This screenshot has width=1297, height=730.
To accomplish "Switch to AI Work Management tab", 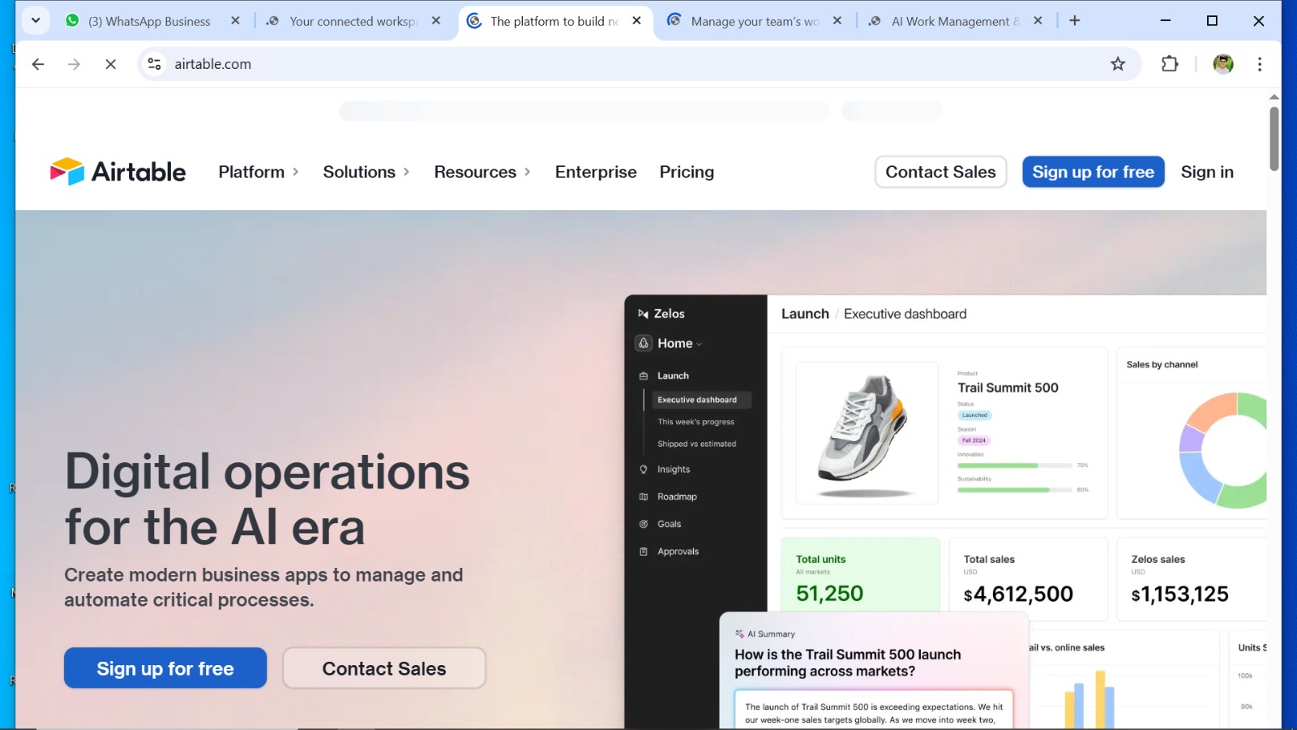I will pyautogui.click(x=954, y=21).
